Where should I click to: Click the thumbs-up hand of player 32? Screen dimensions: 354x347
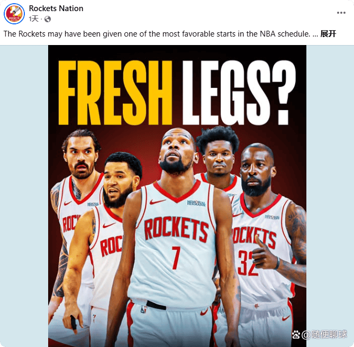point(264,255)
